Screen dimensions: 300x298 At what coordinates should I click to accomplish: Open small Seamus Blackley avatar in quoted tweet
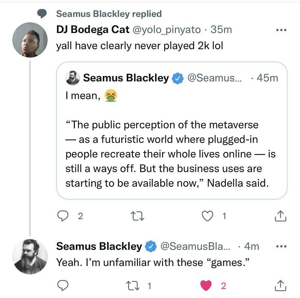coord(72,78)
